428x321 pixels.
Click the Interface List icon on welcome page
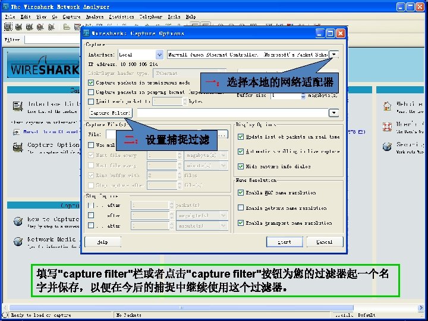click(18, 106)
